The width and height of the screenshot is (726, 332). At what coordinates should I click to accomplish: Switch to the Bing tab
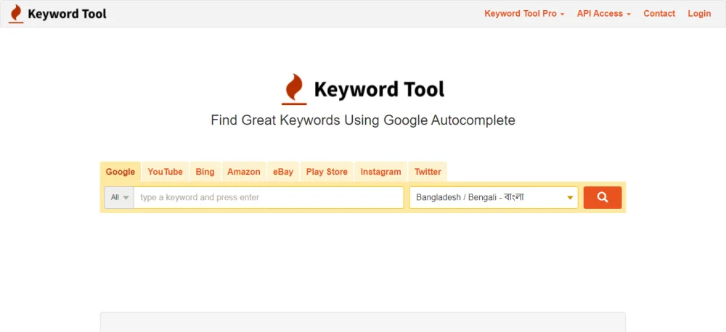tap(205, 172)
